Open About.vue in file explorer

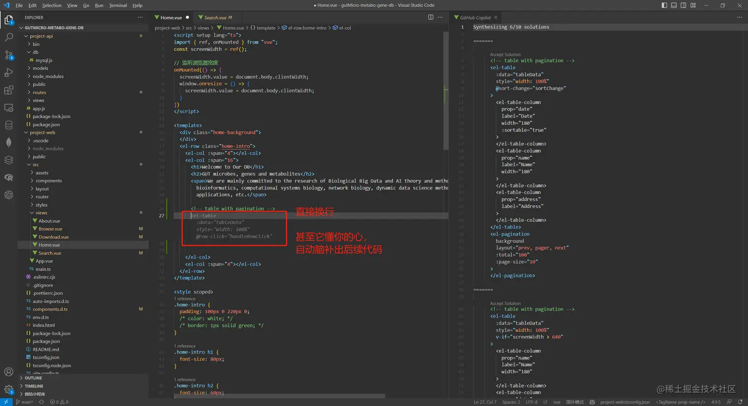pos(49,221)
